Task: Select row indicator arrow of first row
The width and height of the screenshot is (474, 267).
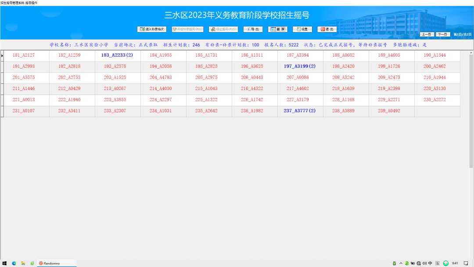Action: click(x=2, y=56)
